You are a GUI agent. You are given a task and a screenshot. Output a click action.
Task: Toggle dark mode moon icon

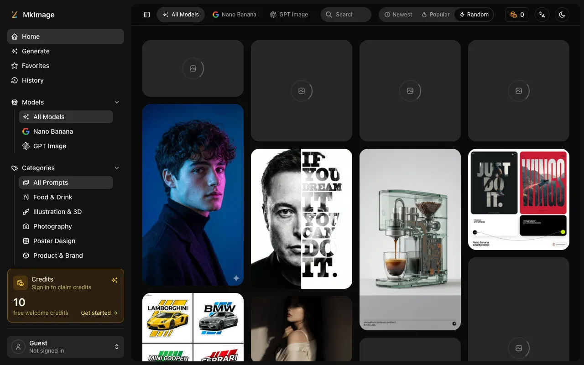click(562, 15)
